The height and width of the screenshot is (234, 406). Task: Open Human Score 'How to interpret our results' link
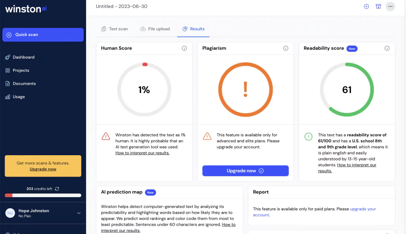[x=142, y=153]
